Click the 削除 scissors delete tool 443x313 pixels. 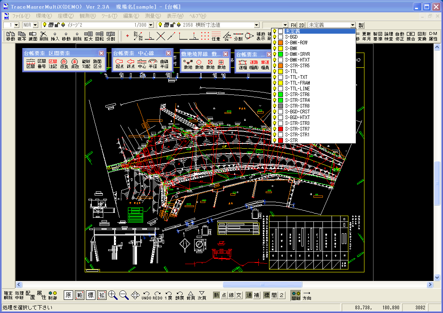click(x=44, y=36)
